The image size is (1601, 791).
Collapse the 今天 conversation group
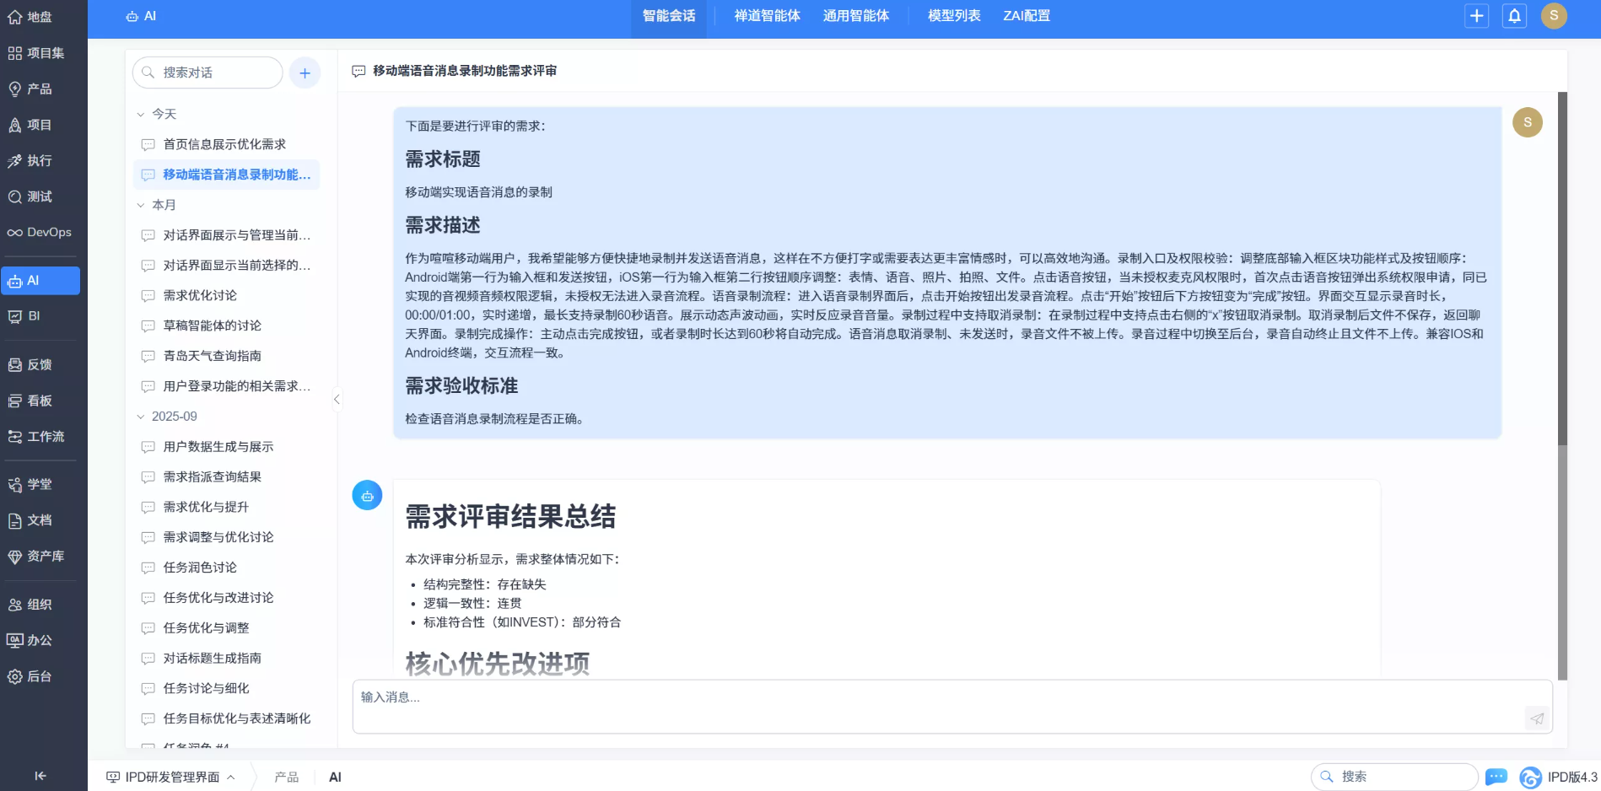coord(140,113)
